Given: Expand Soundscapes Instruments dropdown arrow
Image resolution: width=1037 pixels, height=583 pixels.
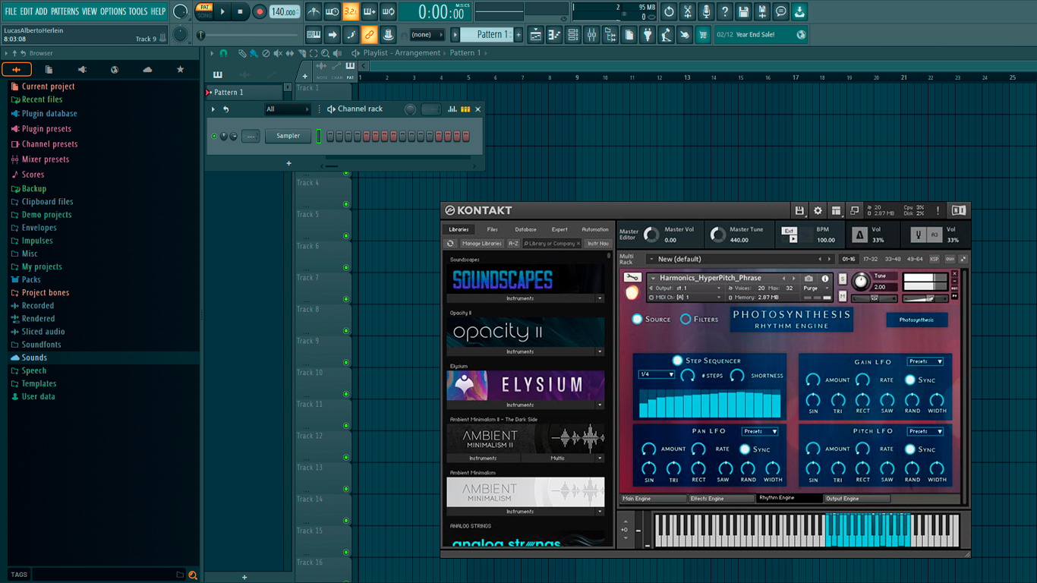Looking at the screenshot, I should pos(600,298).
